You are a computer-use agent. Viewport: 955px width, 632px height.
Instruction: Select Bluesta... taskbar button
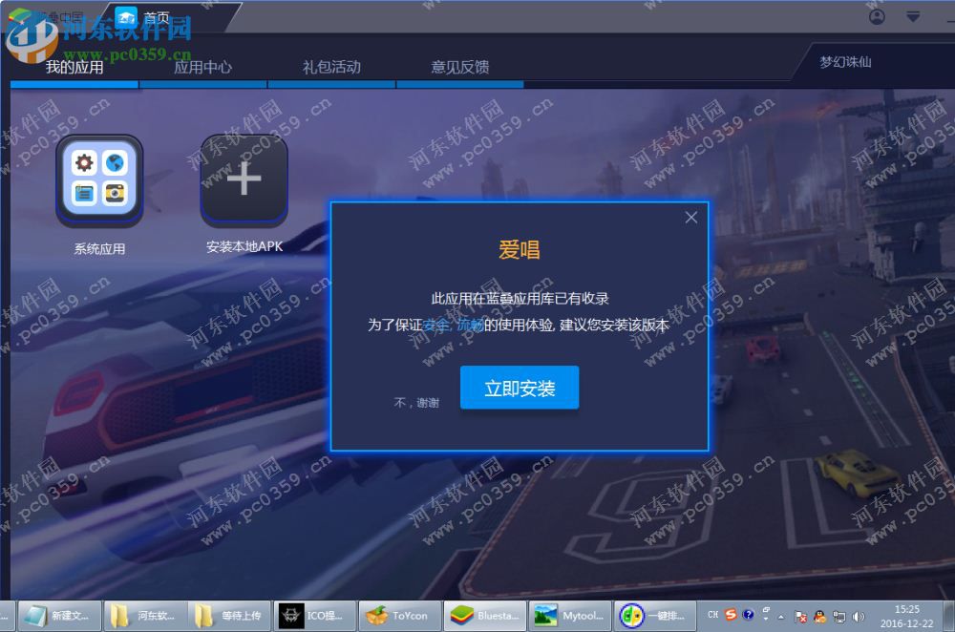click(x=485, y=616)
